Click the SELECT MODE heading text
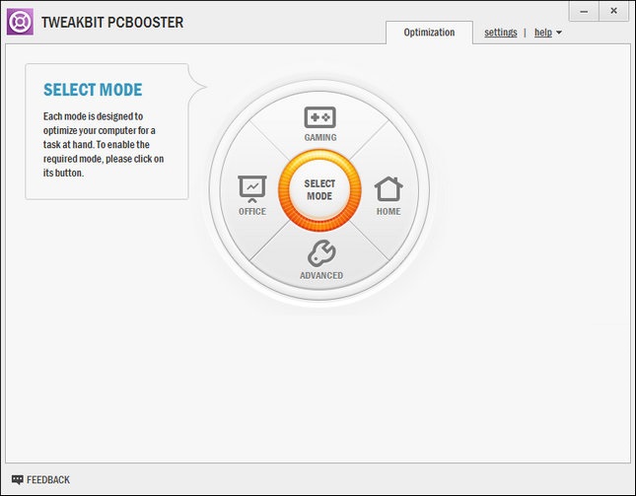The width and height of the screenshot is (636, 496). 93,90
